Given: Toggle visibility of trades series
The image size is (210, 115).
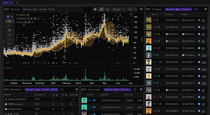Looking at the screenshot, I should pyautogui.click(x=28, y=15).
